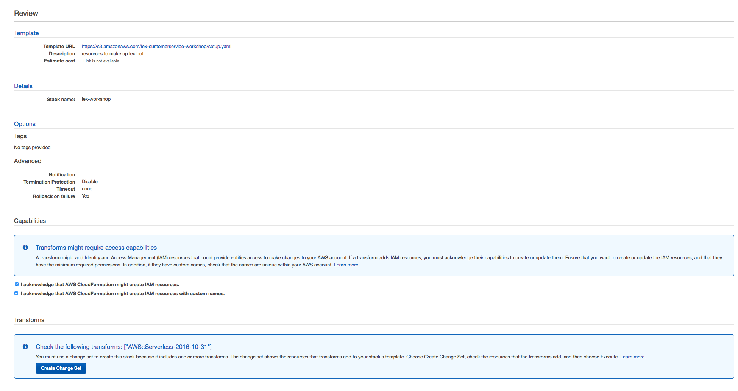Click 'Transforms might require access capabilities' heading
The image size is (738, 391).
[96, 248]
